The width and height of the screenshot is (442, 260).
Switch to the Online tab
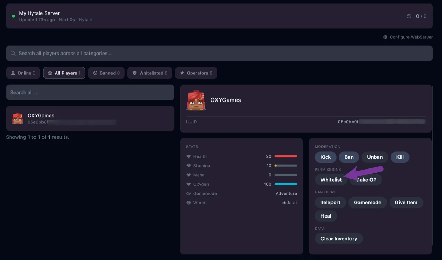(23, 73)
